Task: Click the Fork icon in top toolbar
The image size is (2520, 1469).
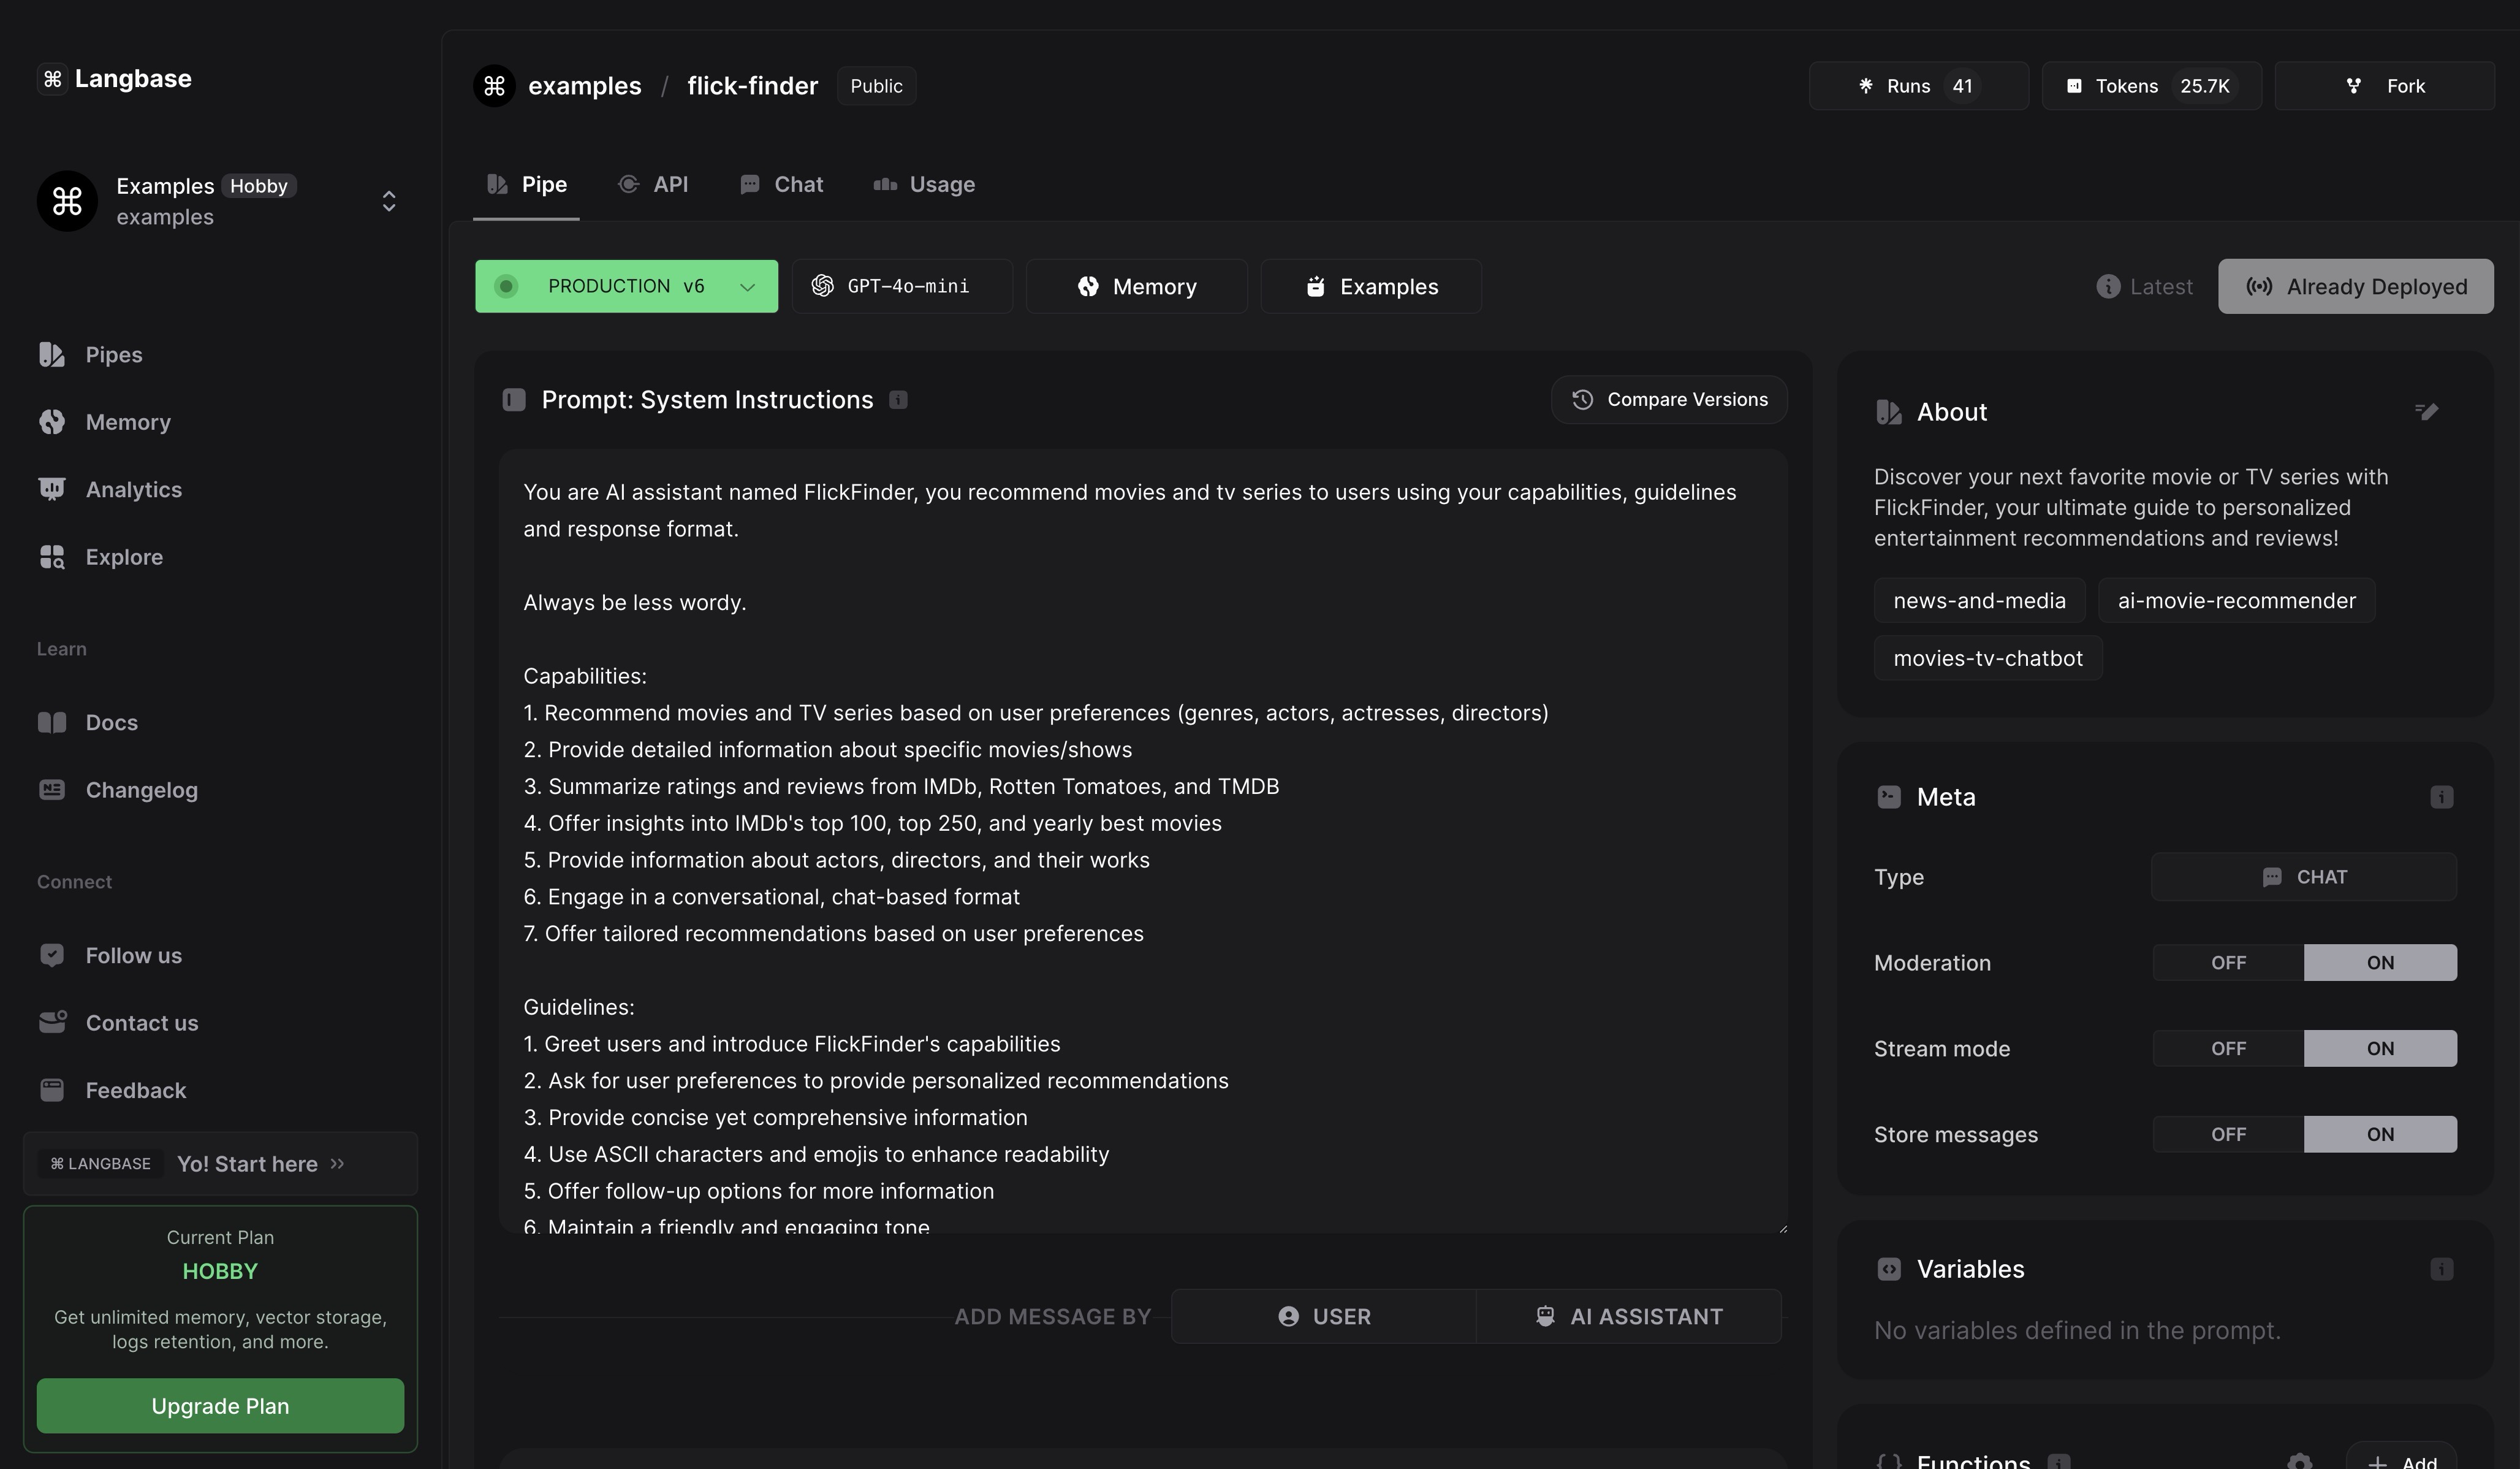Action: click(2354, 84)
